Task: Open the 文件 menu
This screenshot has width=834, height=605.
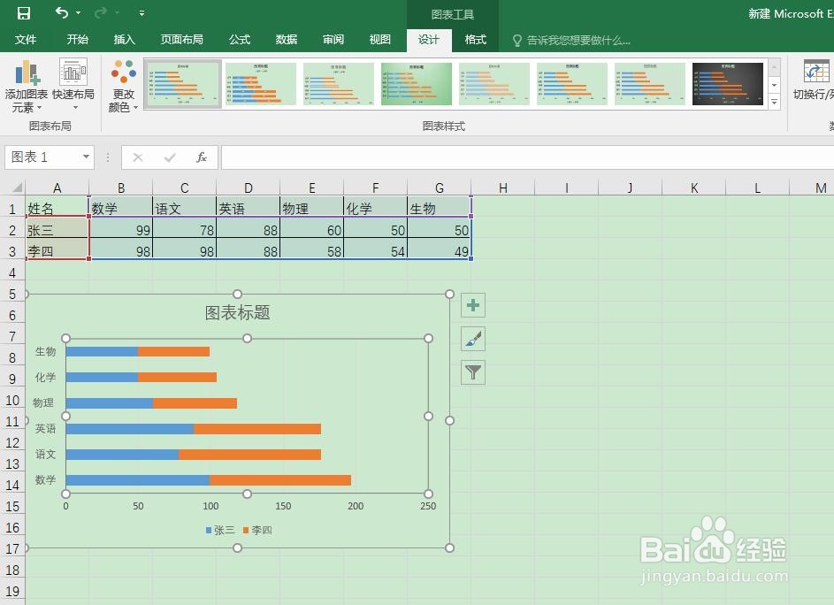Action: click(x=27, y=39)
